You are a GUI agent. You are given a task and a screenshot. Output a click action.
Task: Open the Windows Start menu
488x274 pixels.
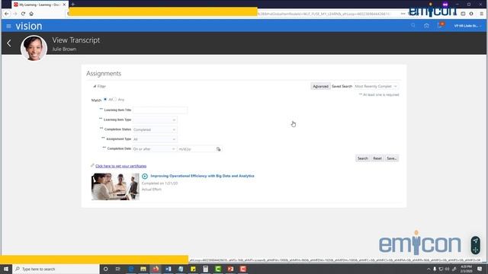tap(6, 269)
